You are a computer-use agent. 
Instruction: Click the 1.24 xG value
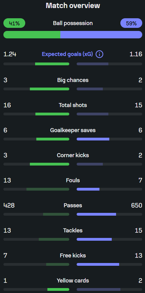coord(10,54)
